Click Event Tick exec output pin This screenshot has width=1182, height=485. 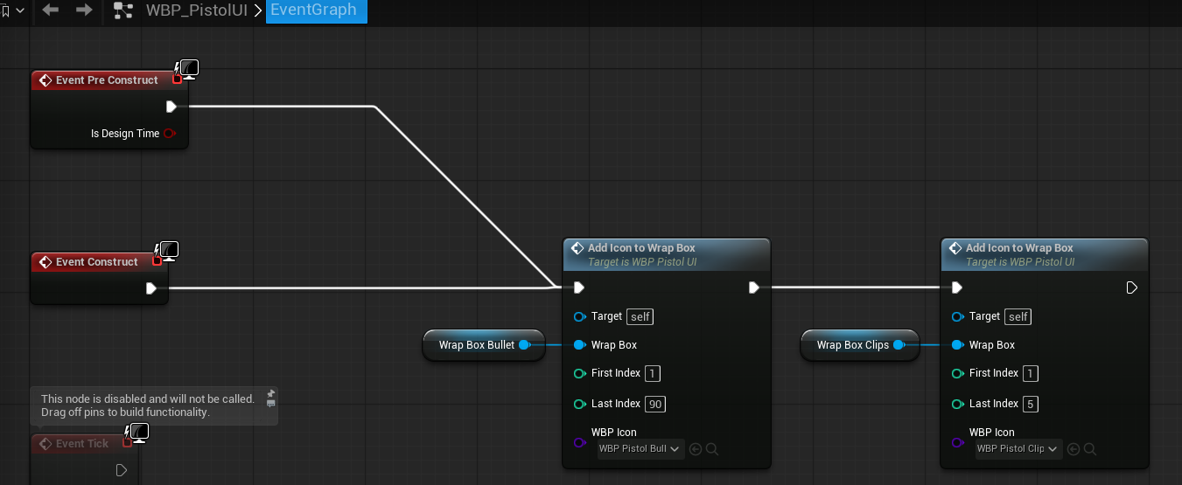pyautogui.click(x=122, y=470)
